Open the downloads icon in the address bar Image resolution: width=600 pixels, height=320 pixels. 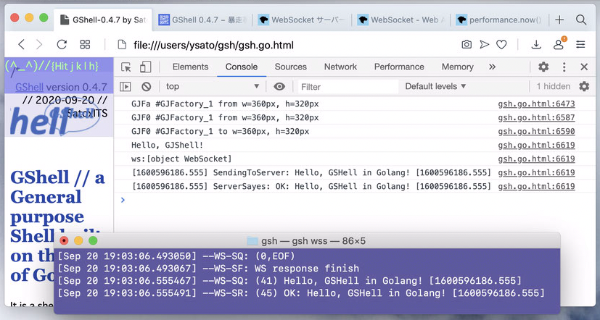pyautogui.click(x=538, y=45)
